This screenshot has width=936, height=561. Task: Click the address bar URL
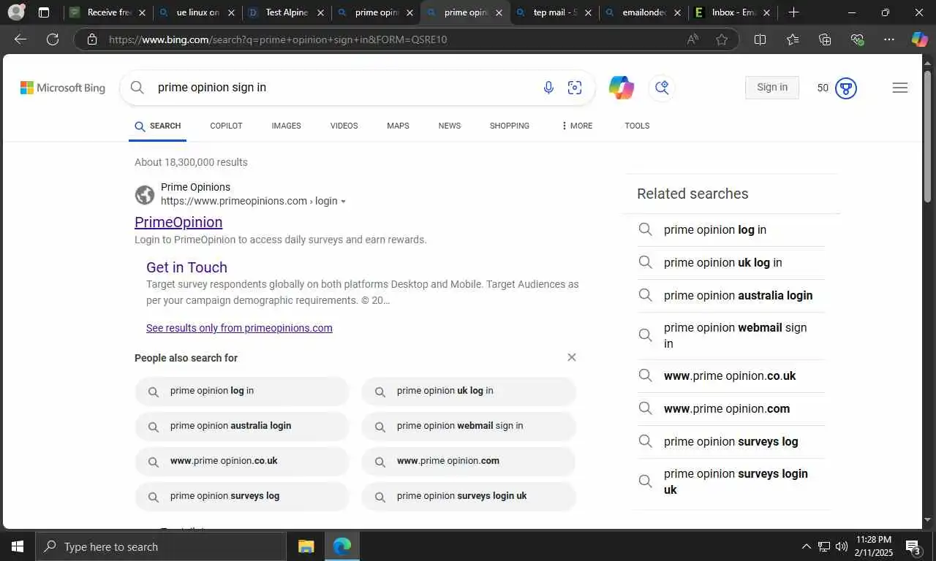[278, 39]
